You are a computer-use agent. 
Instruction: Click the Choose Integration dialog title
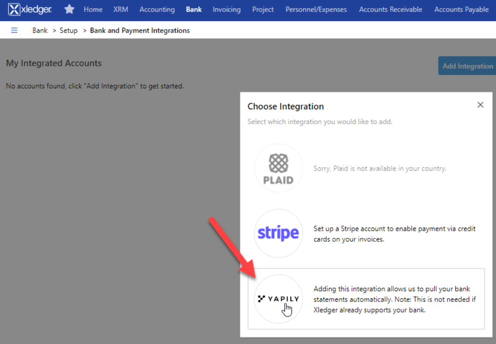coord(285,107)
